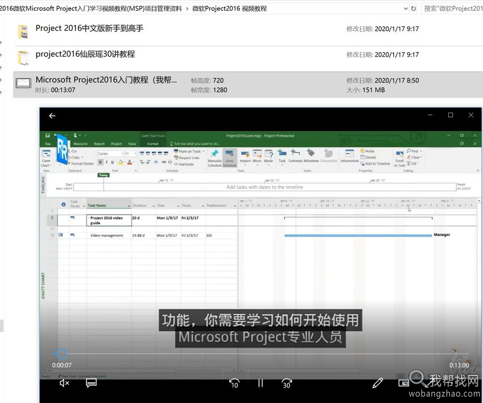Click the Inactivate task button
This screenshot has height=403, width=483.
(x=184, y=164)
